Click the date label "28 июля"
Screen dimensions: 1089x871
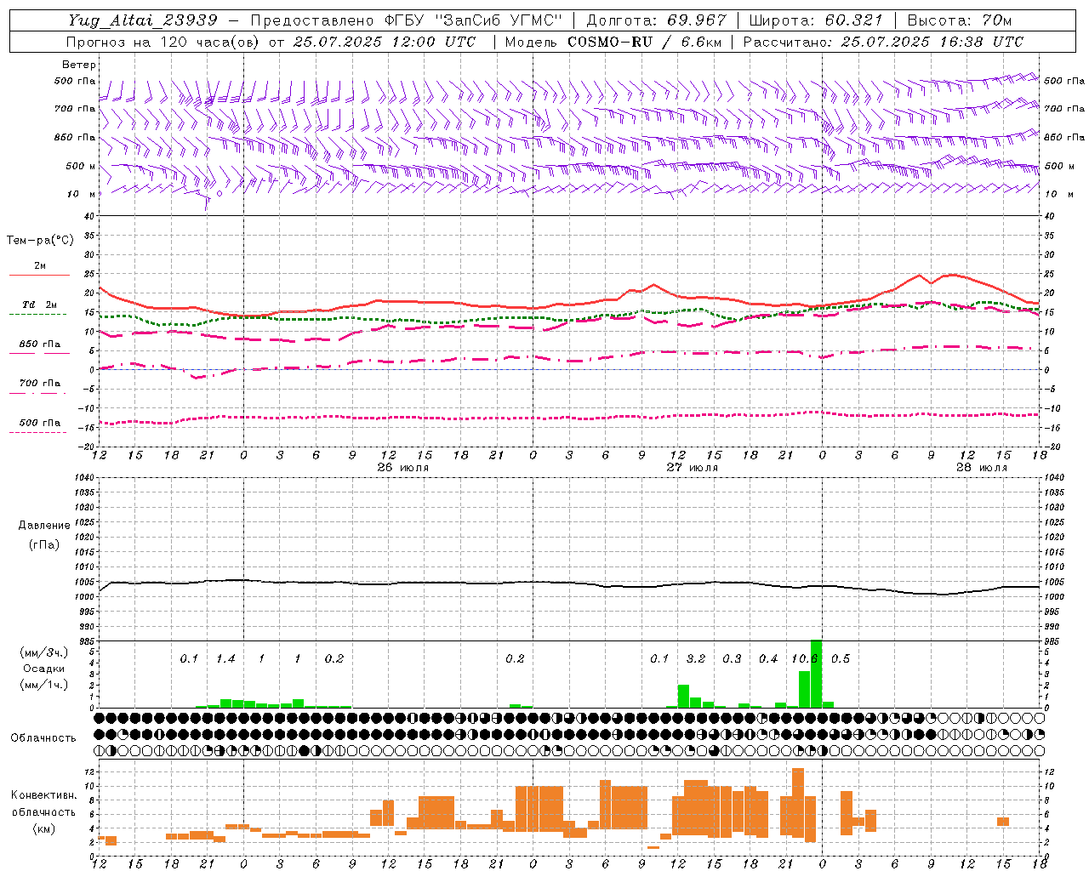(x=982, y=468)
